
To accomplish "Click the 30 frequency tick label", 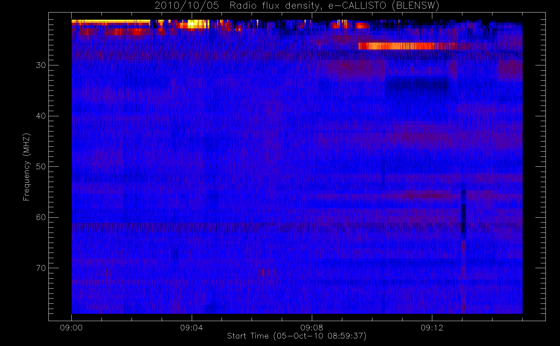I will 41,65.
